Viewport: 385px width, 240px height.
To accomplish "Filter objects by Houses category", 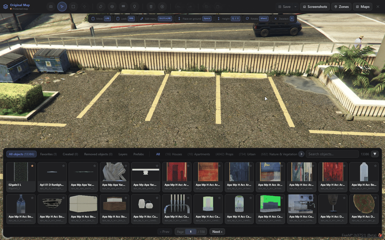I will coord(174,154).
